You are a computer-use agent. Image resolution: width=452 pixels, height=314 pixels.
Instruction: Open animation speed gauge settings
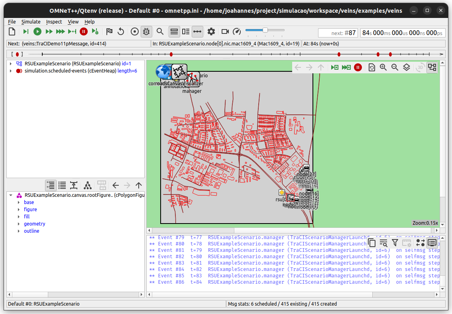click(x=237, y=32)
